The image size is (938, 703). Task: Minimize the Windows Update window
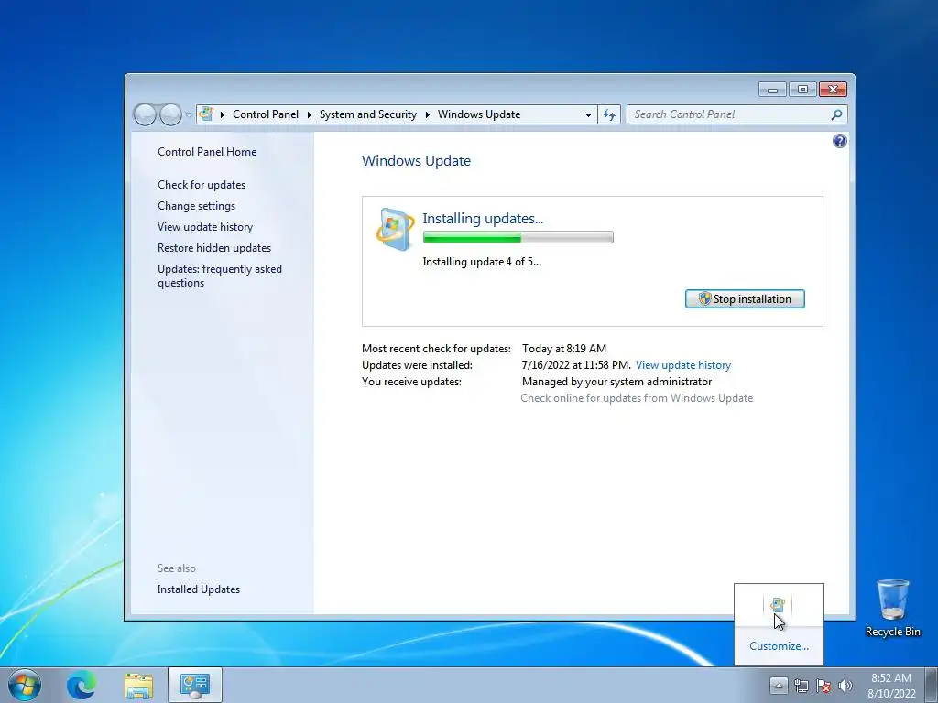click(x=772, y=90)
